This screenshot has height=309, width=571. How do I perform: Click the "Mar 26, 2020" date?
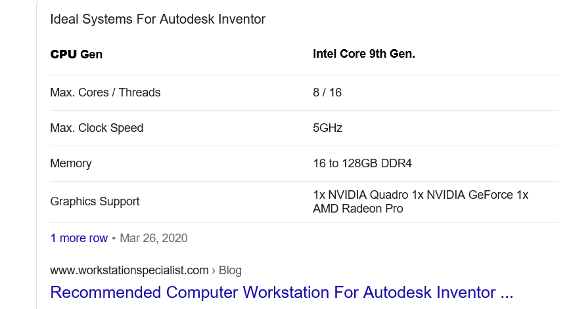click(x=154, y=238)
